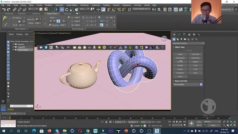
Task: Open the Animation menu
Action: pos(59,5)
